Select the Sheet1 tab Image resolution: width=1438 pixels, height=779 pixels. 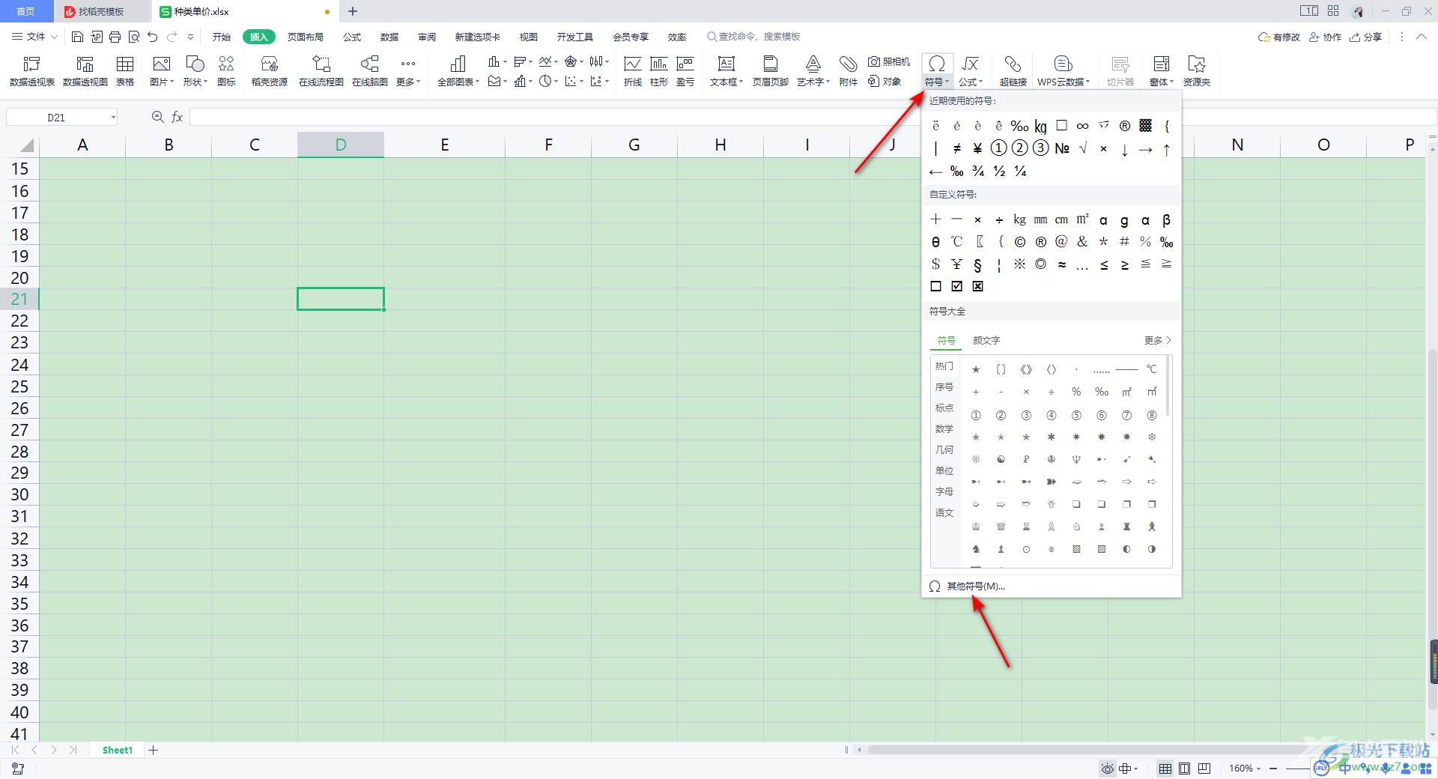pos(118,750)
